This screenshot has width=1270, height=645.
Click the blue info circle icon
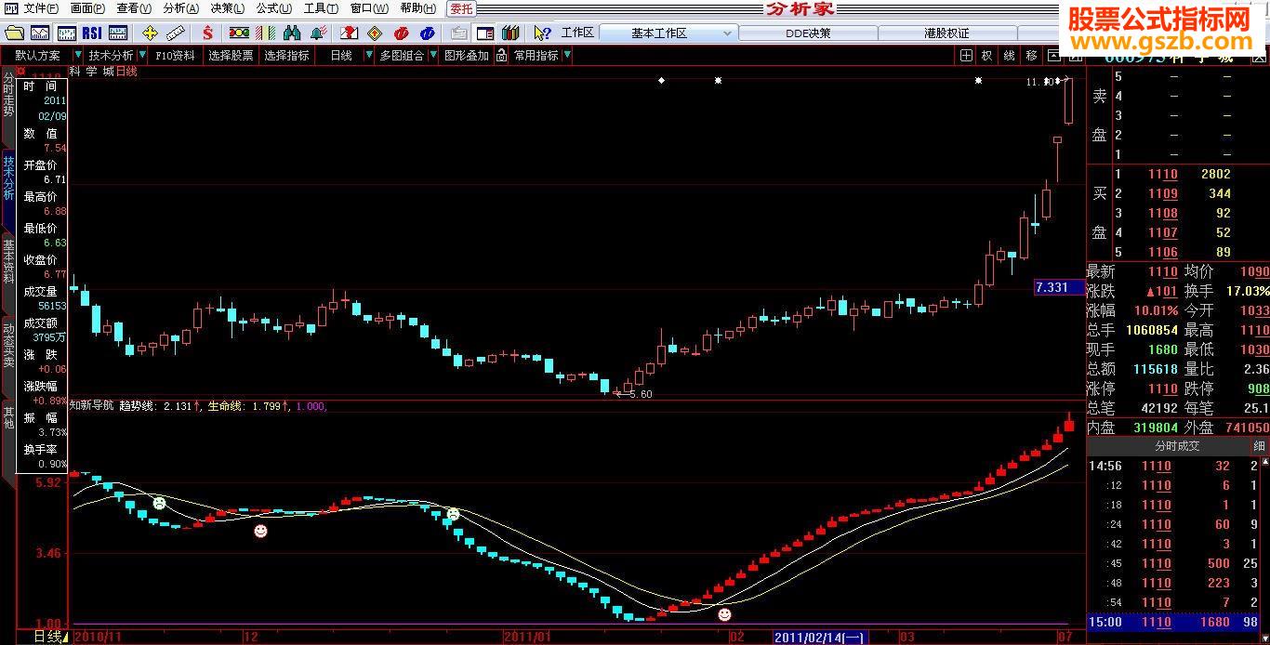pyautogui.click(x=427, y=33)
